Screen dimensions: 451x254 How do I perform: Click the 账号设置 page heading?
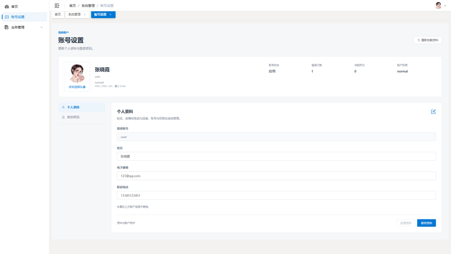point(71,40)
